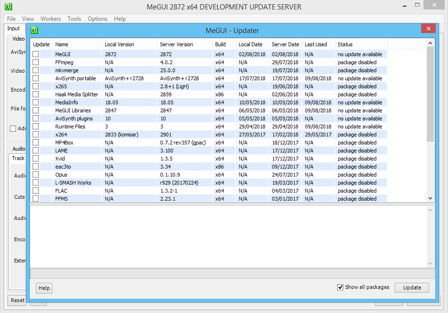
Task: Click the Help button in Updater dialog
Action: coord(44,288)
